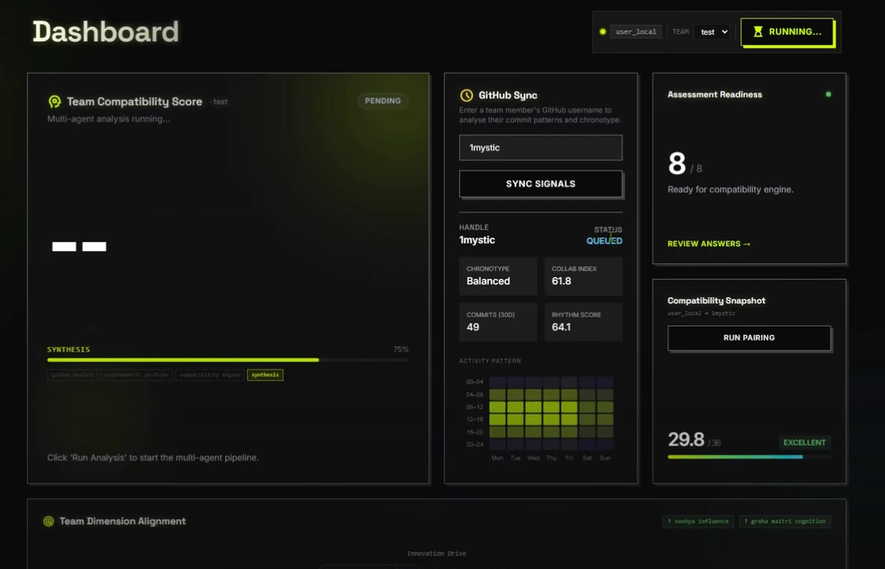Click the RUN PAIRING button
This screenshot has height=569, width=885.
coord(749,338)
